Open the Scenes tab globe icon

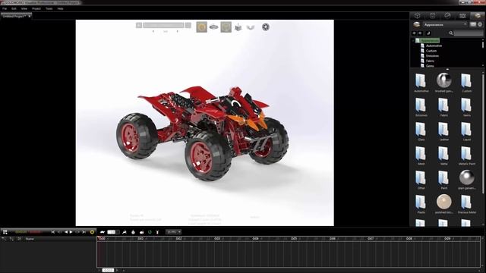coord(447,16)
